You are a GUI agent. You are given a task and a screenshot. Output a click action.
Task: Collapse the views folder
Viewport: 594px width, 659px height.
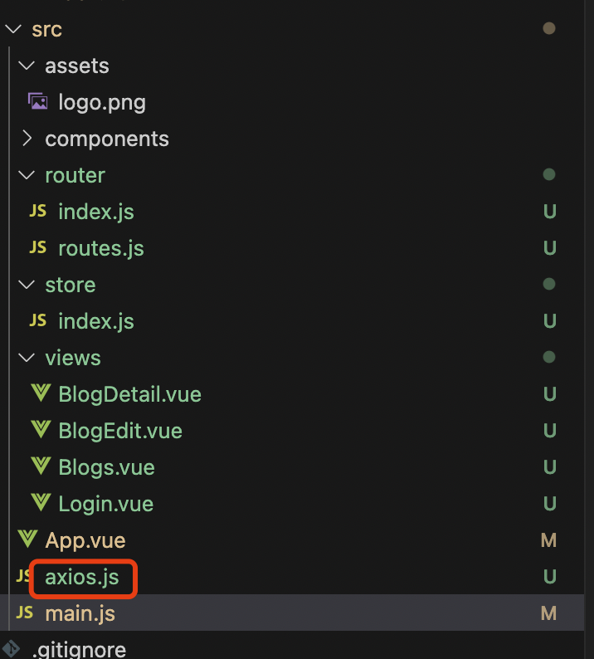click(x=27, y=358)
